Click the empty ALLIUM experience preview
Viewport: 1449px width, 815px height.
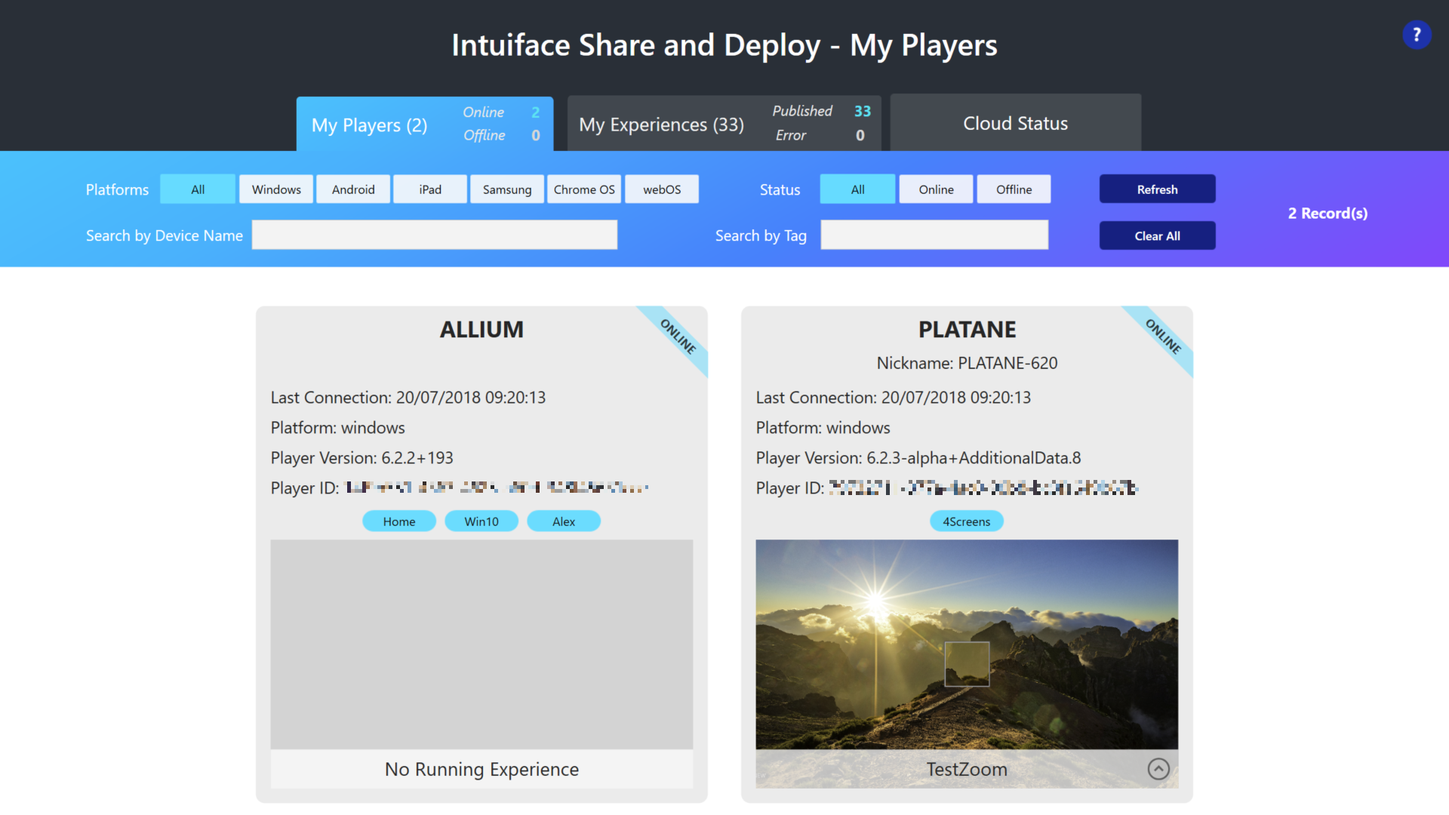click(x=481, y=644)
